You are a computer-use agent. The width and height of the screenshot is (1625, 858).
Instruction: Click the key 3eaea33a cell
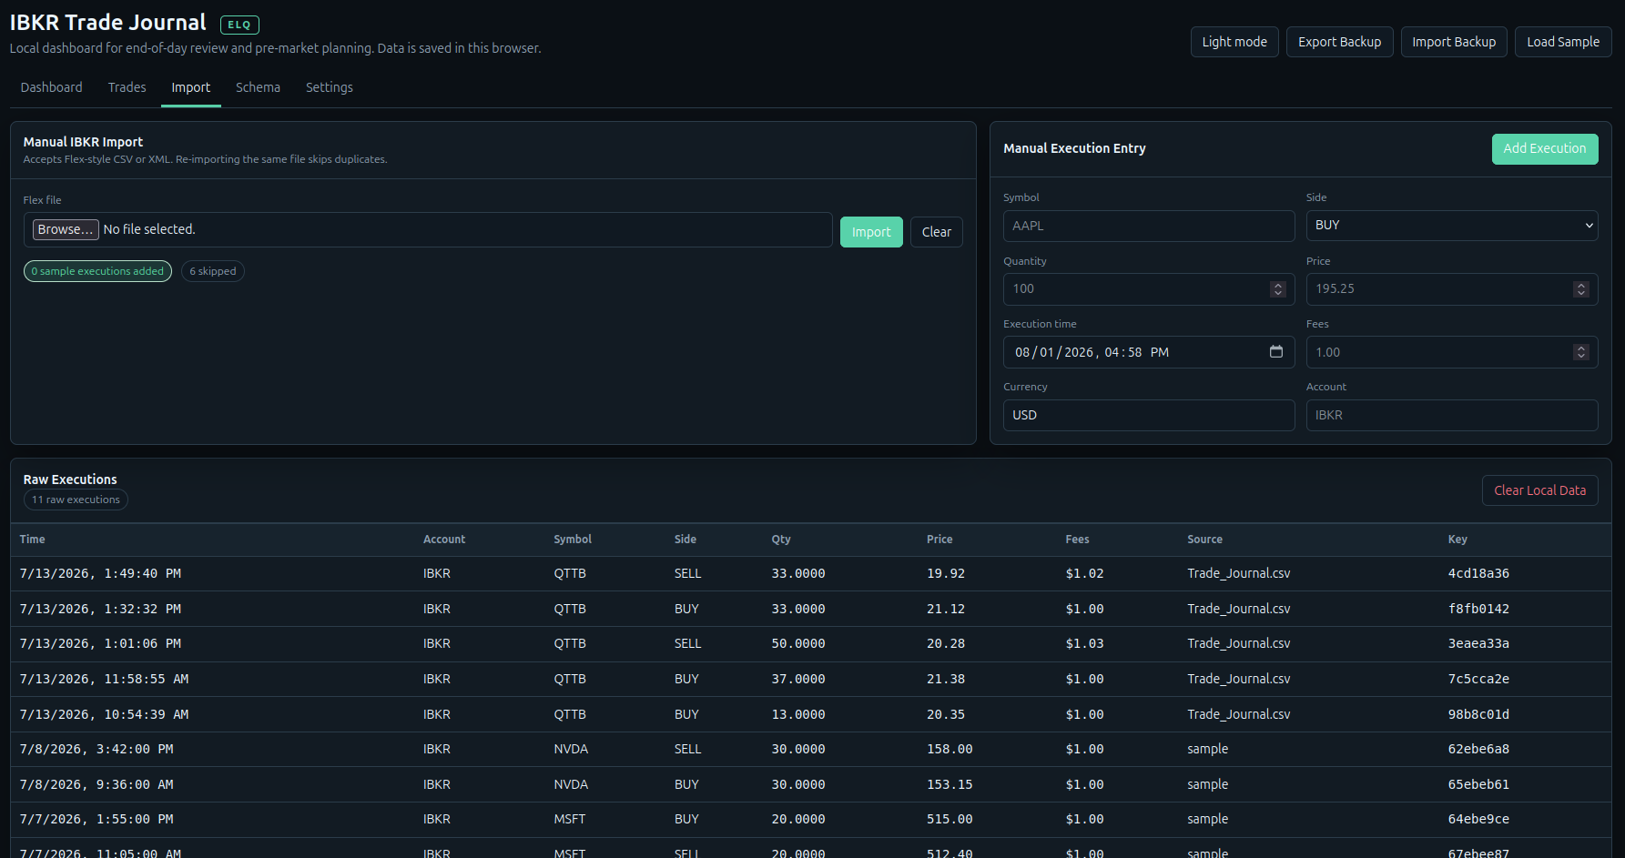pyautogui.click(x=1478, y=644)
